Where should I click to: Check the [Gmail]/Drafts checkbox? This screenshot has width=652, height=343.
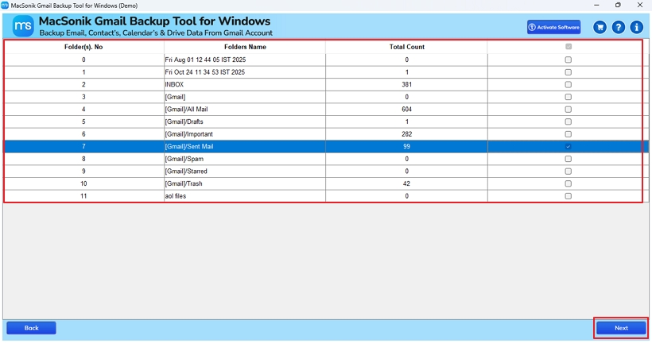tap(568, 121)
